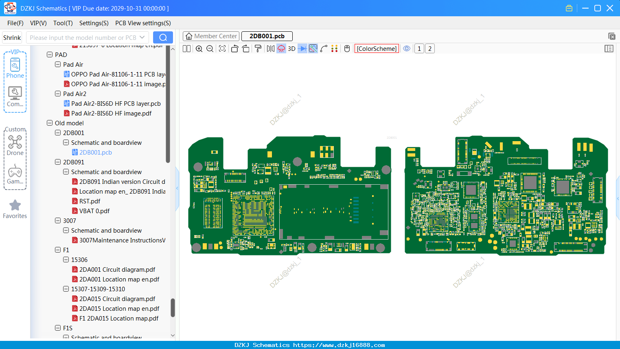Rotate the board clockwise

(246, 48)
